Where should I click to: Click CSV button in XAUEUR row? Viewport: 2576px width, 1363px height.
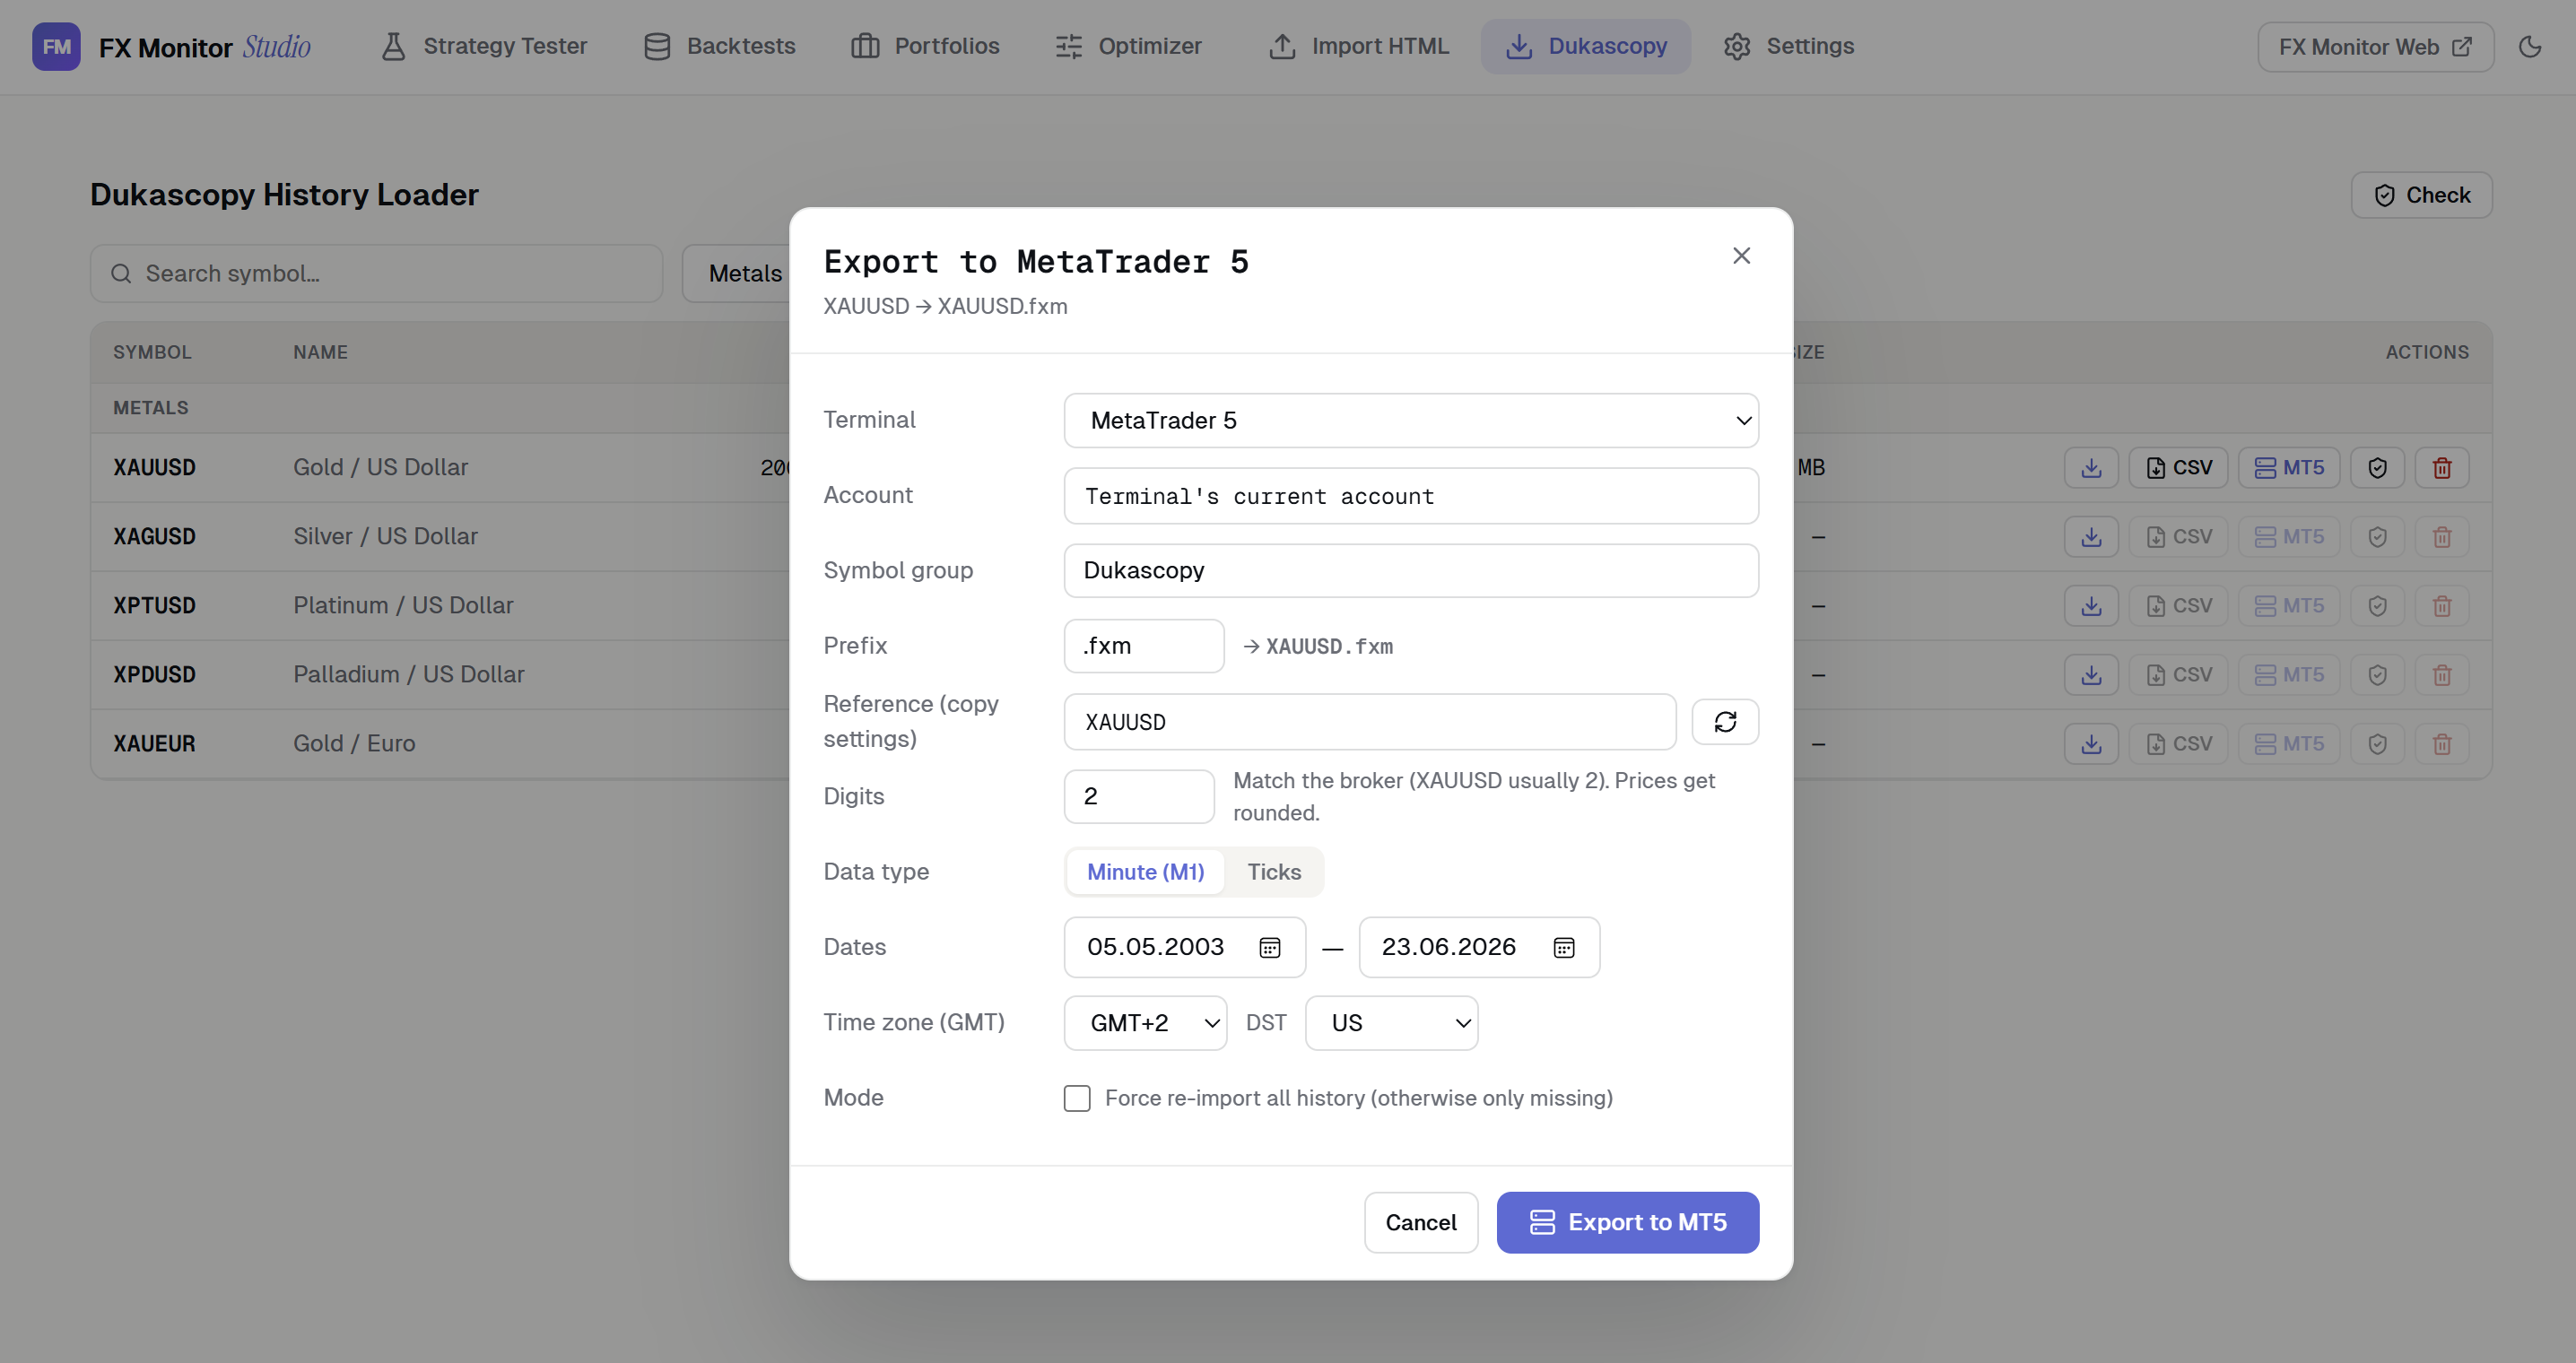point(2178,743)
